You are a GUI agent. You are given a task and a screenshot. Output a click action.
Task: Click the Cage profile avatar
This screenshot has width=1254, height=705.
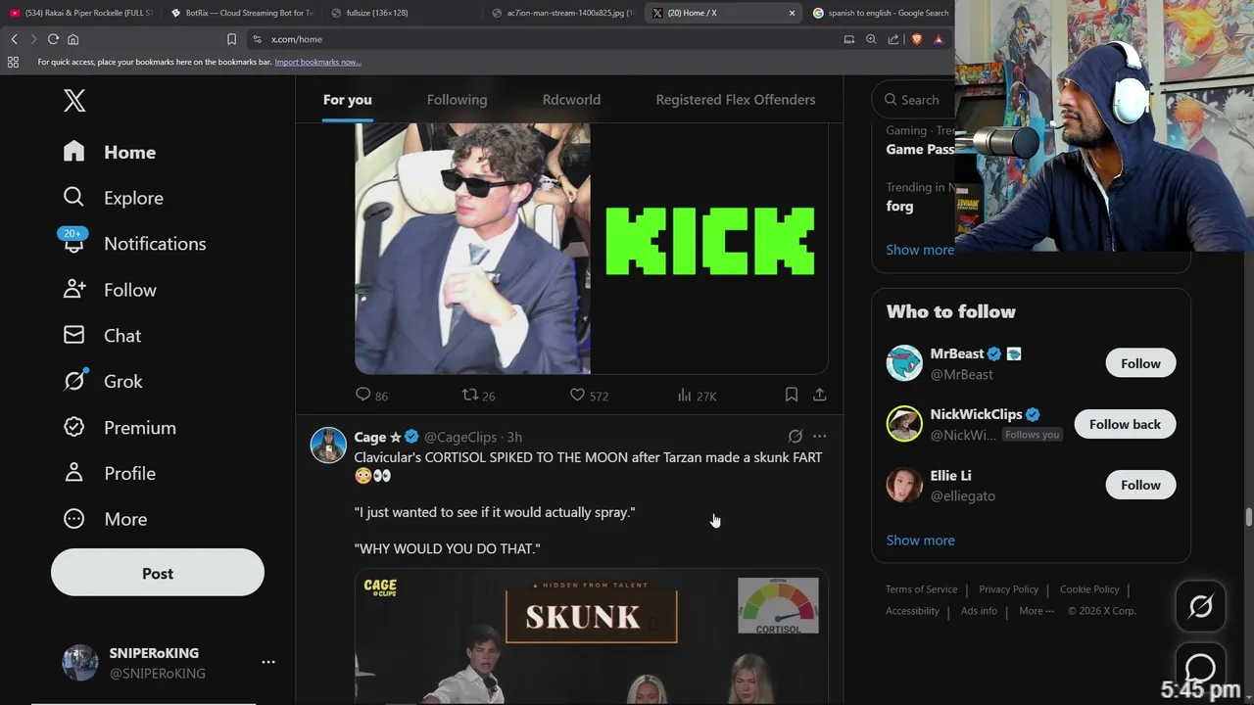pyautogui.click(x=328, y=446)
